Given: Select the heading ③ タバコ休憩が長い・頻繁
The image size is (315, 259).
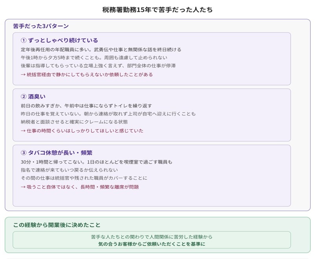Looking at the screenshot, I should 57,153.
